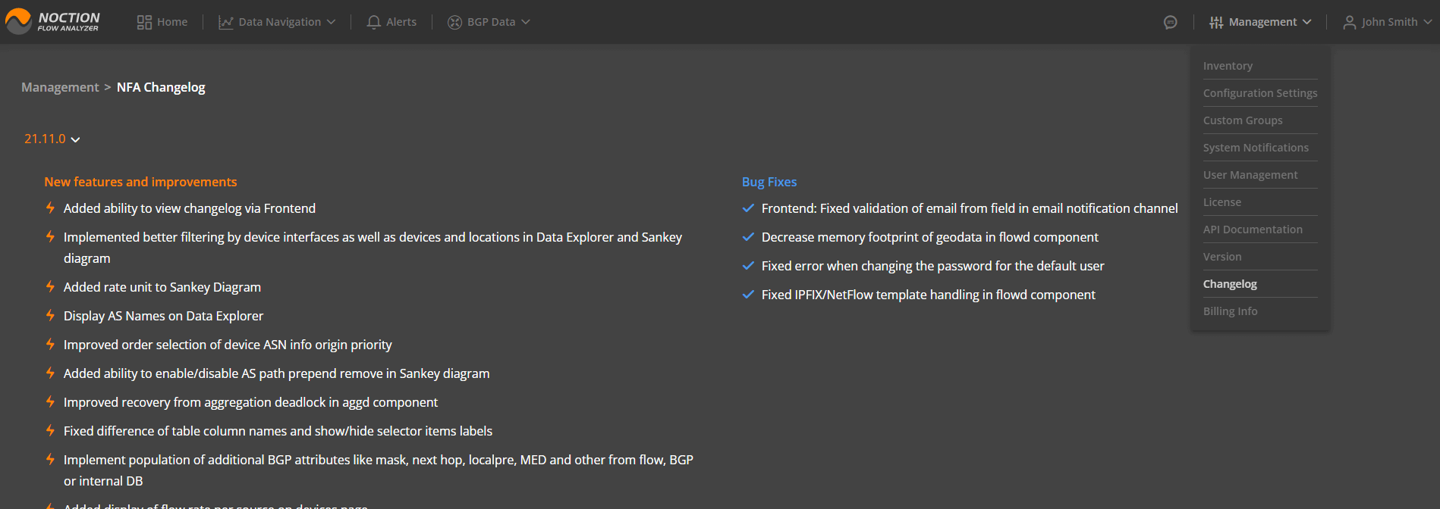Go to User Management
Screen dimensions: 1440x509
pos(1250,175)
